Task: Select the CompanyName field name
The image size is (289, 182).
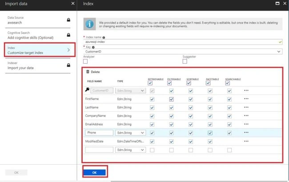Action: tap(95, 116)
